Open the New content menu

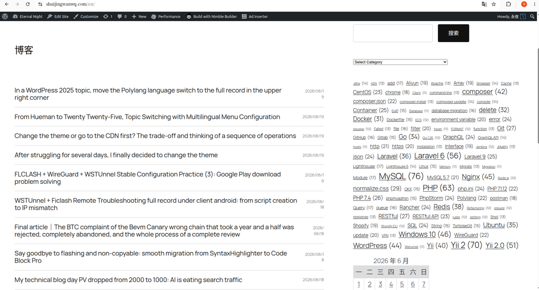click(x=139, y=16)
